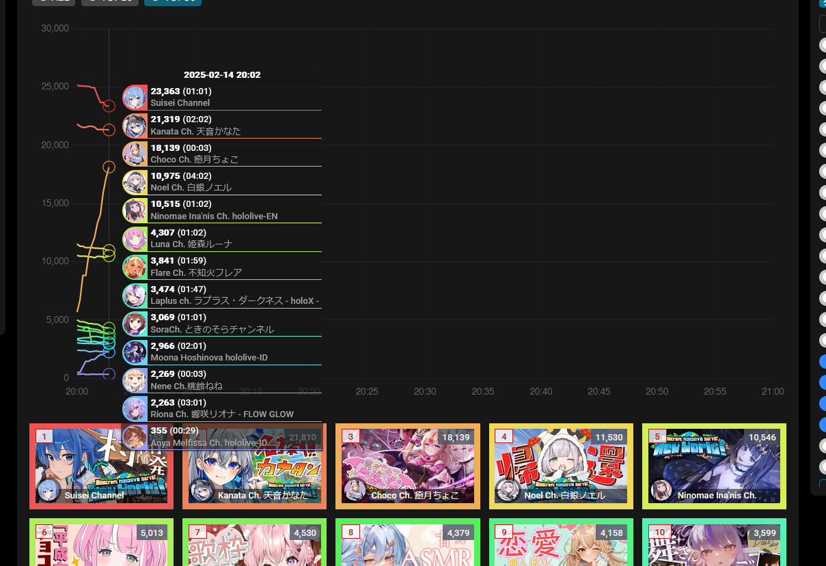Click 'Flare Ch. 不知火フレア' tooltip name
Image resolution: width=826 pixels, height=566 pixels.
point(196,273)
